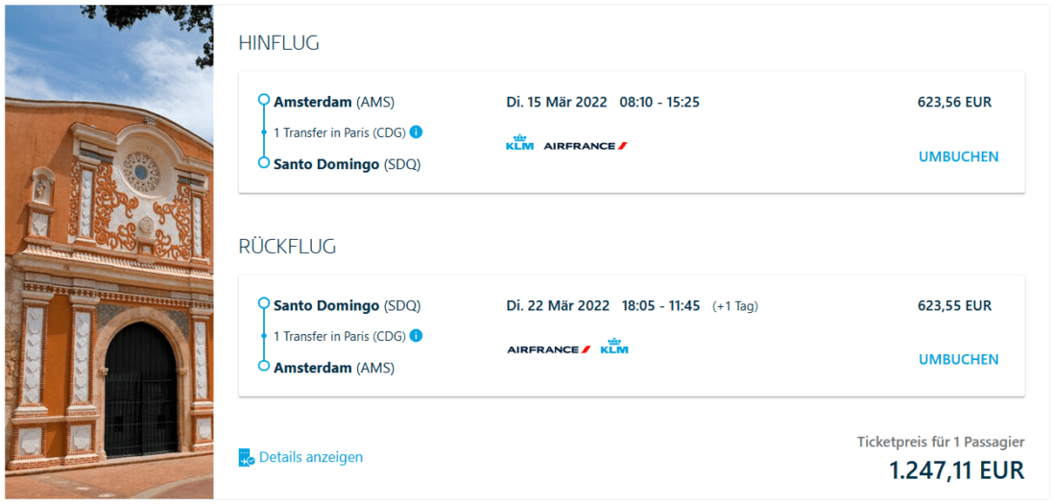Viewport: 1056px width, 504px height.
Task: Click Amsterdam (AMS) departure in Hinflug card
Action: (334, 103)
